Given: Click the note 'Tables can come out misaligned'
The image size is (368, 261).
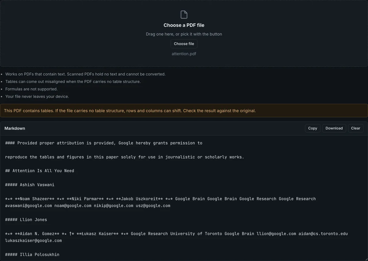Looking at the screenshot, I should point(73,82).
